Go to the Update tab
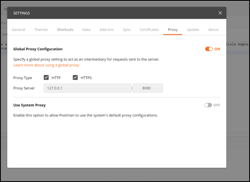 tap(193, 30)
